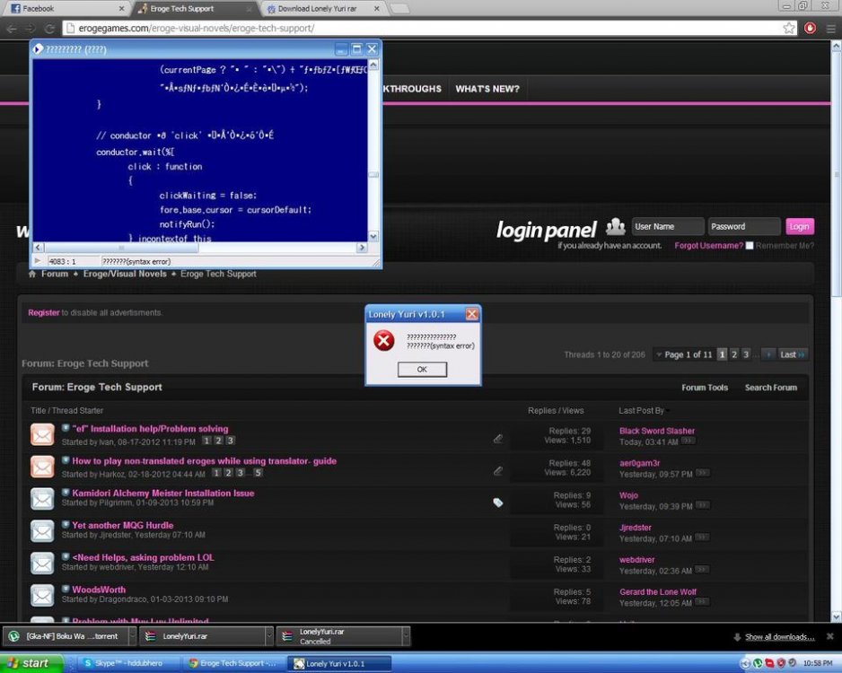
Task: Click the User Name input field
Action: point(667,227)
